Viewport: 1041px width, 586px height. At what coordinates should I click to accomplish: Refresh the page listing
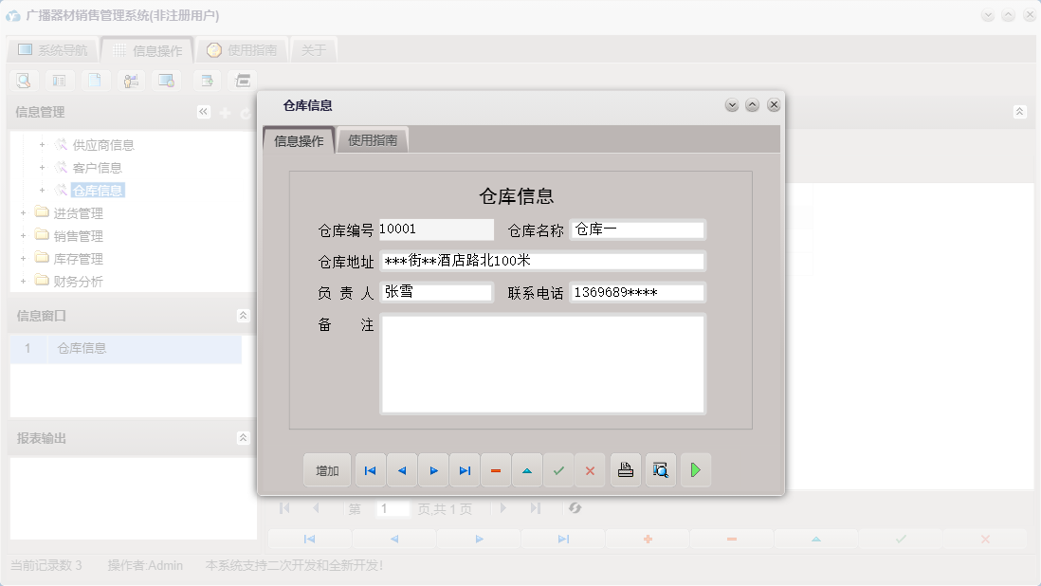[x=575, y=508]
